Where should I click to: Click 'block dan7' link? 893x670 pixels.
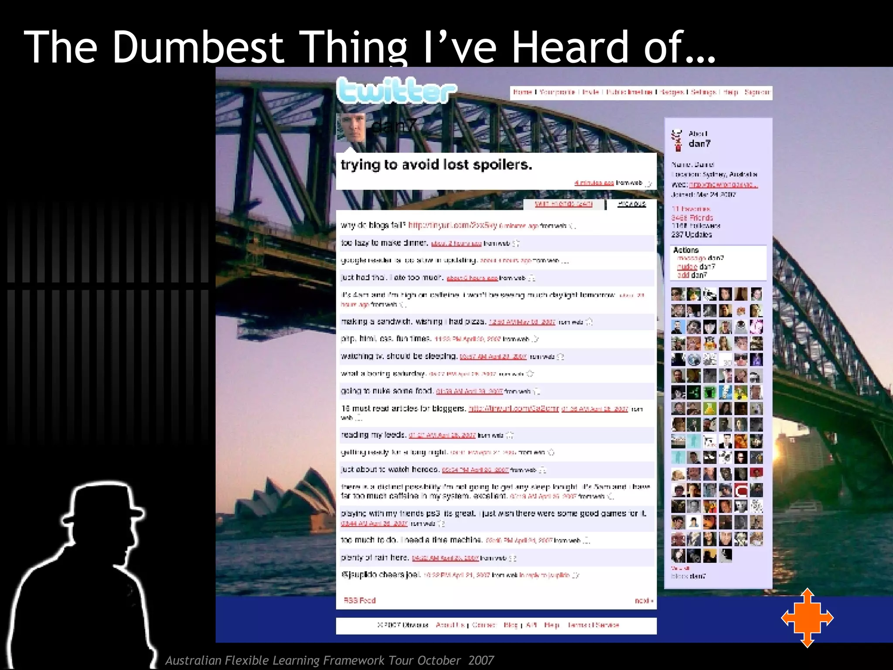click(x=688, y=576)
